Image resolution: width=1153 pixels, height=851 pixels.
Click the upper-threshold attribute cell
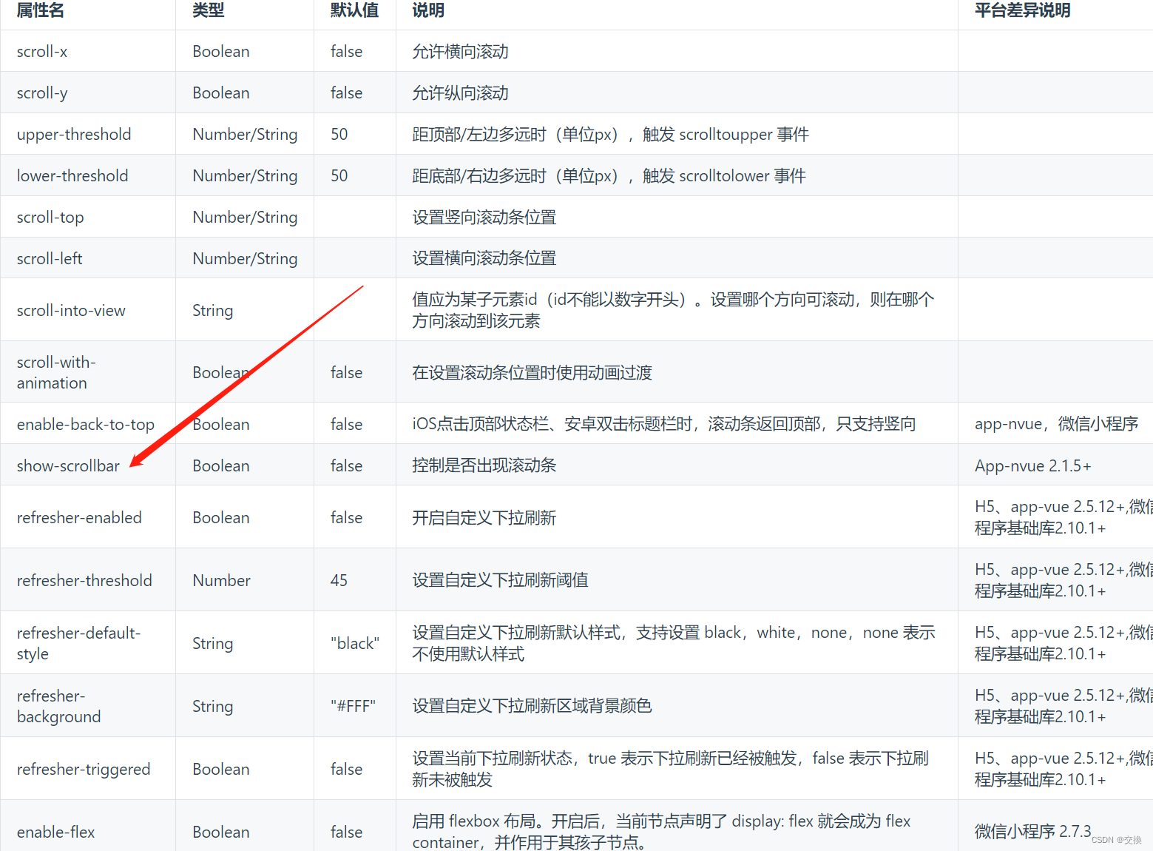[74, 134]
